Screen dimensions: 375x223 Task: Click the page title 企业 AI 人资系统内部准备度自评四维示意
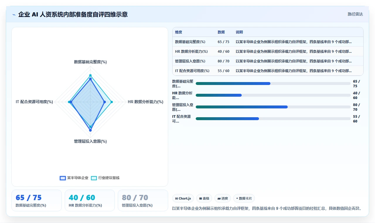point(73,14)
